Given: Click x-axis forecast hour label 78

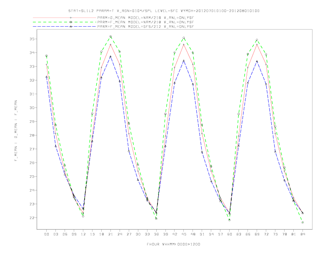Looking at the screenshot, I should (x=284, y=234).
